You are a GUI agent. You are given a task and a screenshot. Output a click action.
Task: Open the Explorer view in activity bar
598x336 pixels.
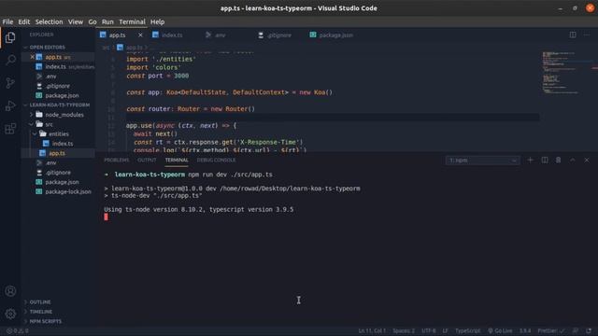point(10,37)
